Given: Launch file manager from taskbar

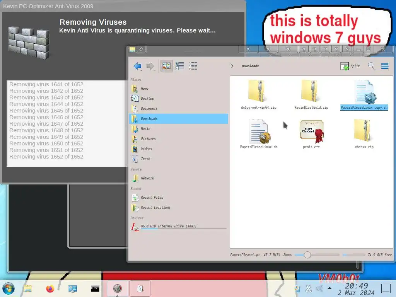Looking at the screenshot, I should [x=28, y=288].
